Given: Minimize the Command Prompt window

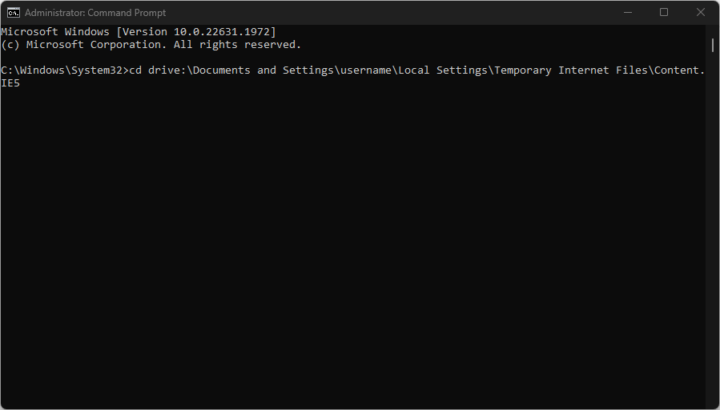Looking at the screenshot, I should click(x=628, y=12).
